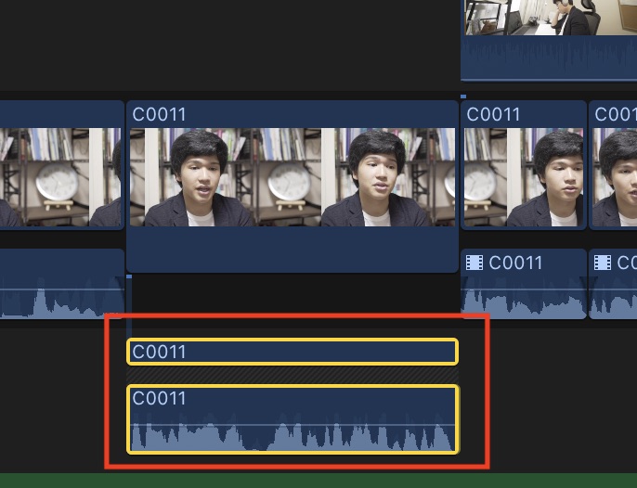Select the yellow-outlined C0011 audio clip with waveform
Image resolution: width=637 pixels, height=488 pixels.
(292, 419)
